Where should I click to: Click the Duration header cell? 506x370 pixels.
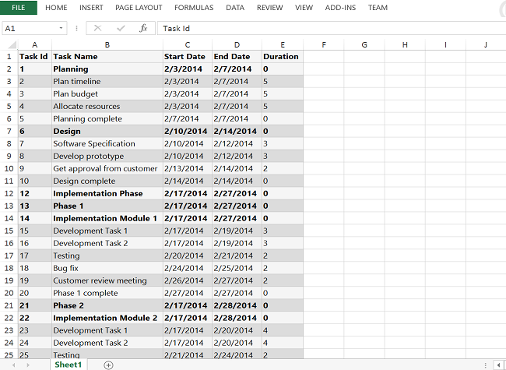pos(283,57)
